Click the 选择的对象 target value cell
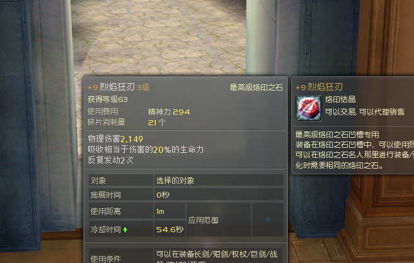 coord(219,181)
